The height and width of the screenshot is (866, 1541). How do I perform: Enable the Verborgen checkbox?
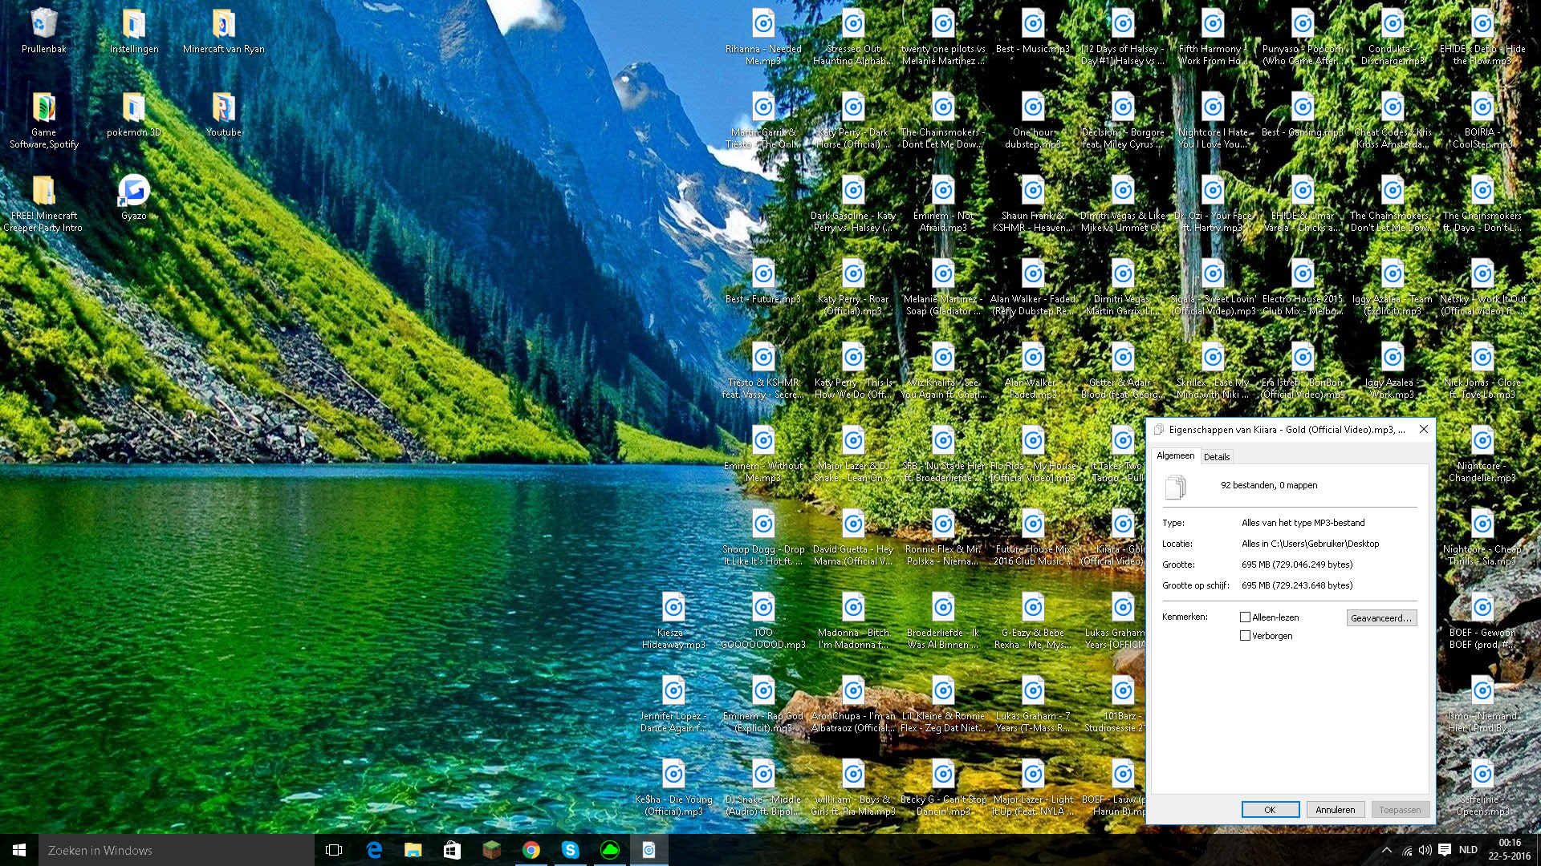pyautogui.click(x=1245, y=636)
